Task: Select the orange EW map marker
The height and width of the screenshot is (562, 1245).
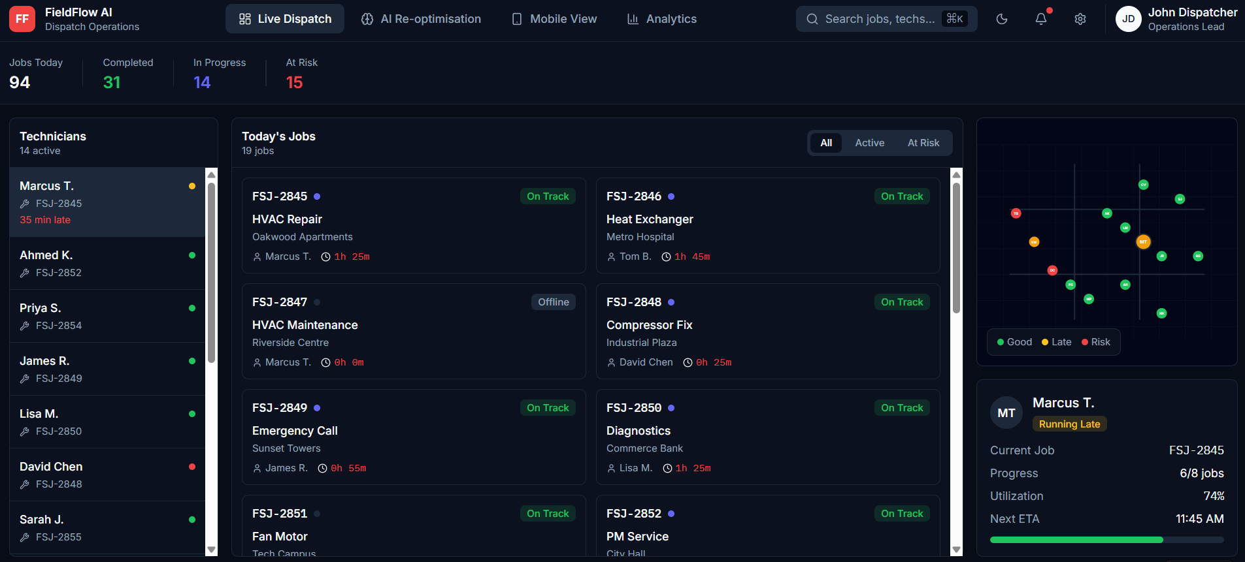Action: point(1034,242)
